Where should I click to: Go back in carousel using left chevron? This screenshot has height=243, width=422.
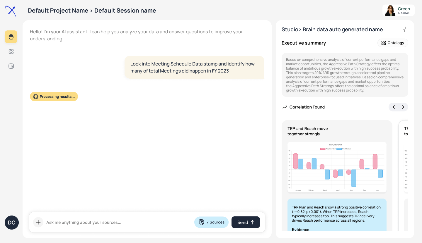click(394, 107)
